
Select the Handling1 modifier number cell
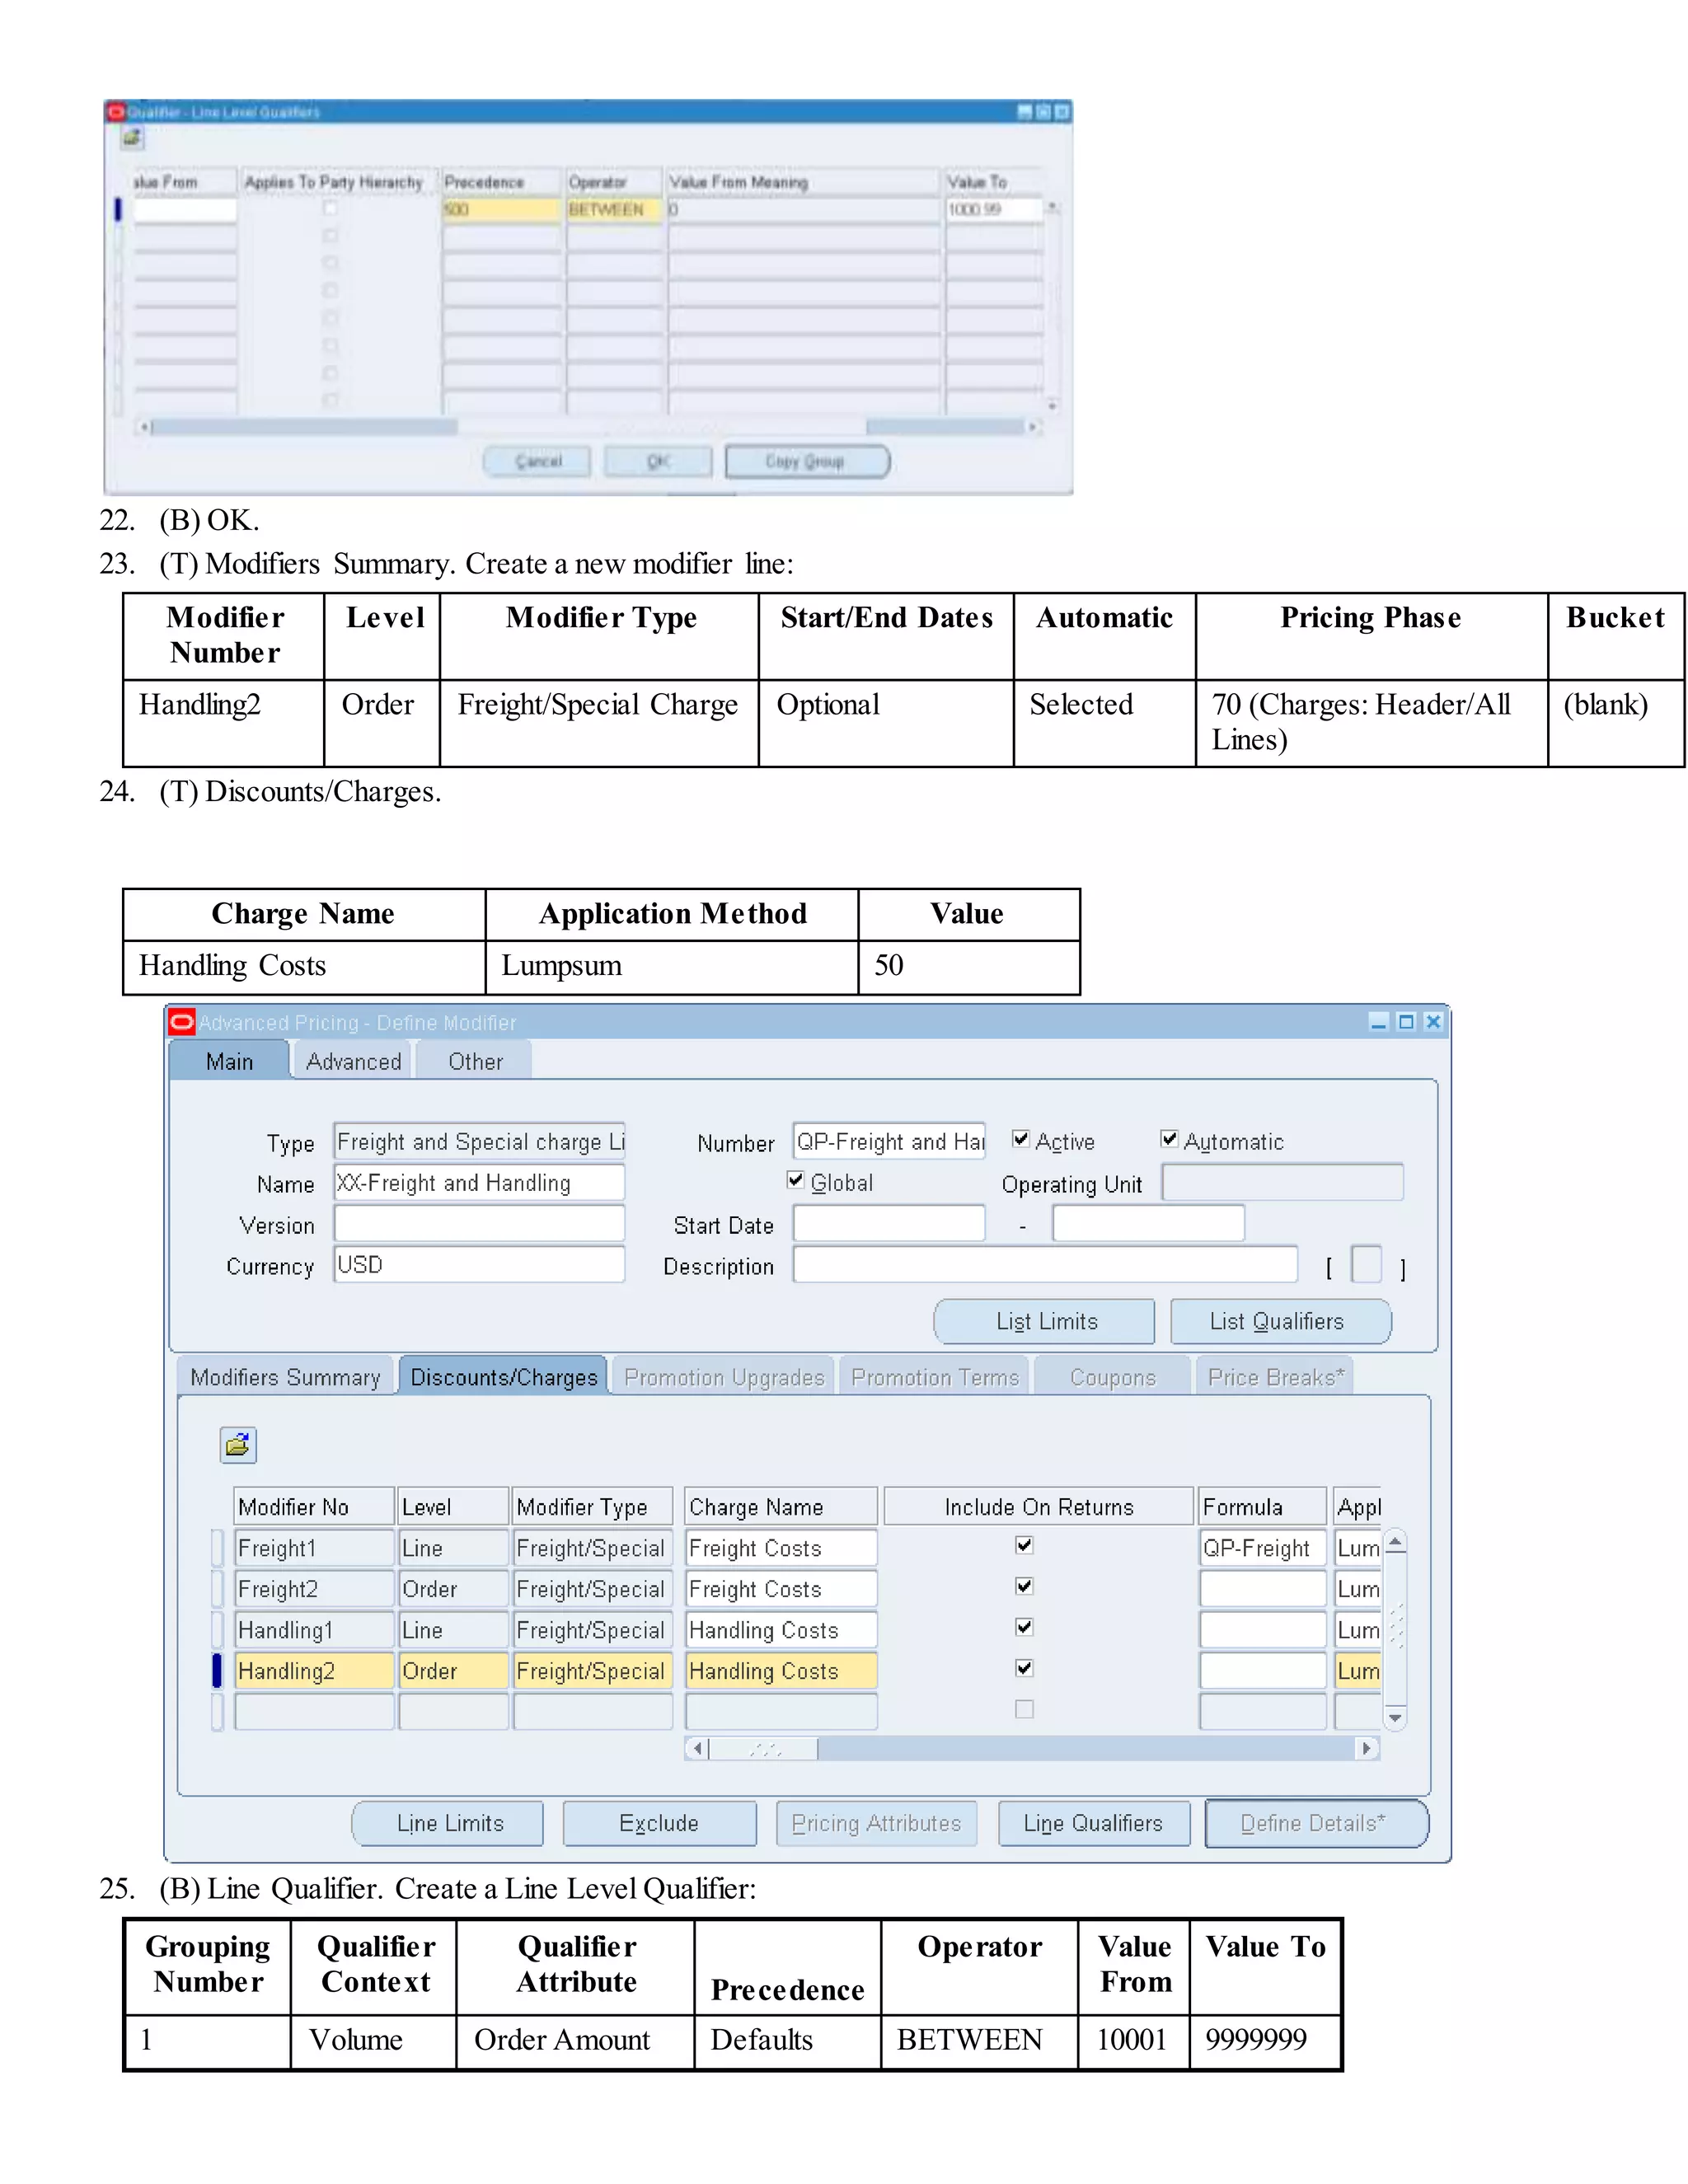tap(314, 1630)
